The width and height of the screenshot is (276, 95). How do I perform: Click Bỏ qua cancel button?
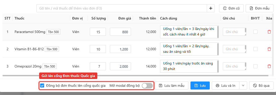(261, 85)
